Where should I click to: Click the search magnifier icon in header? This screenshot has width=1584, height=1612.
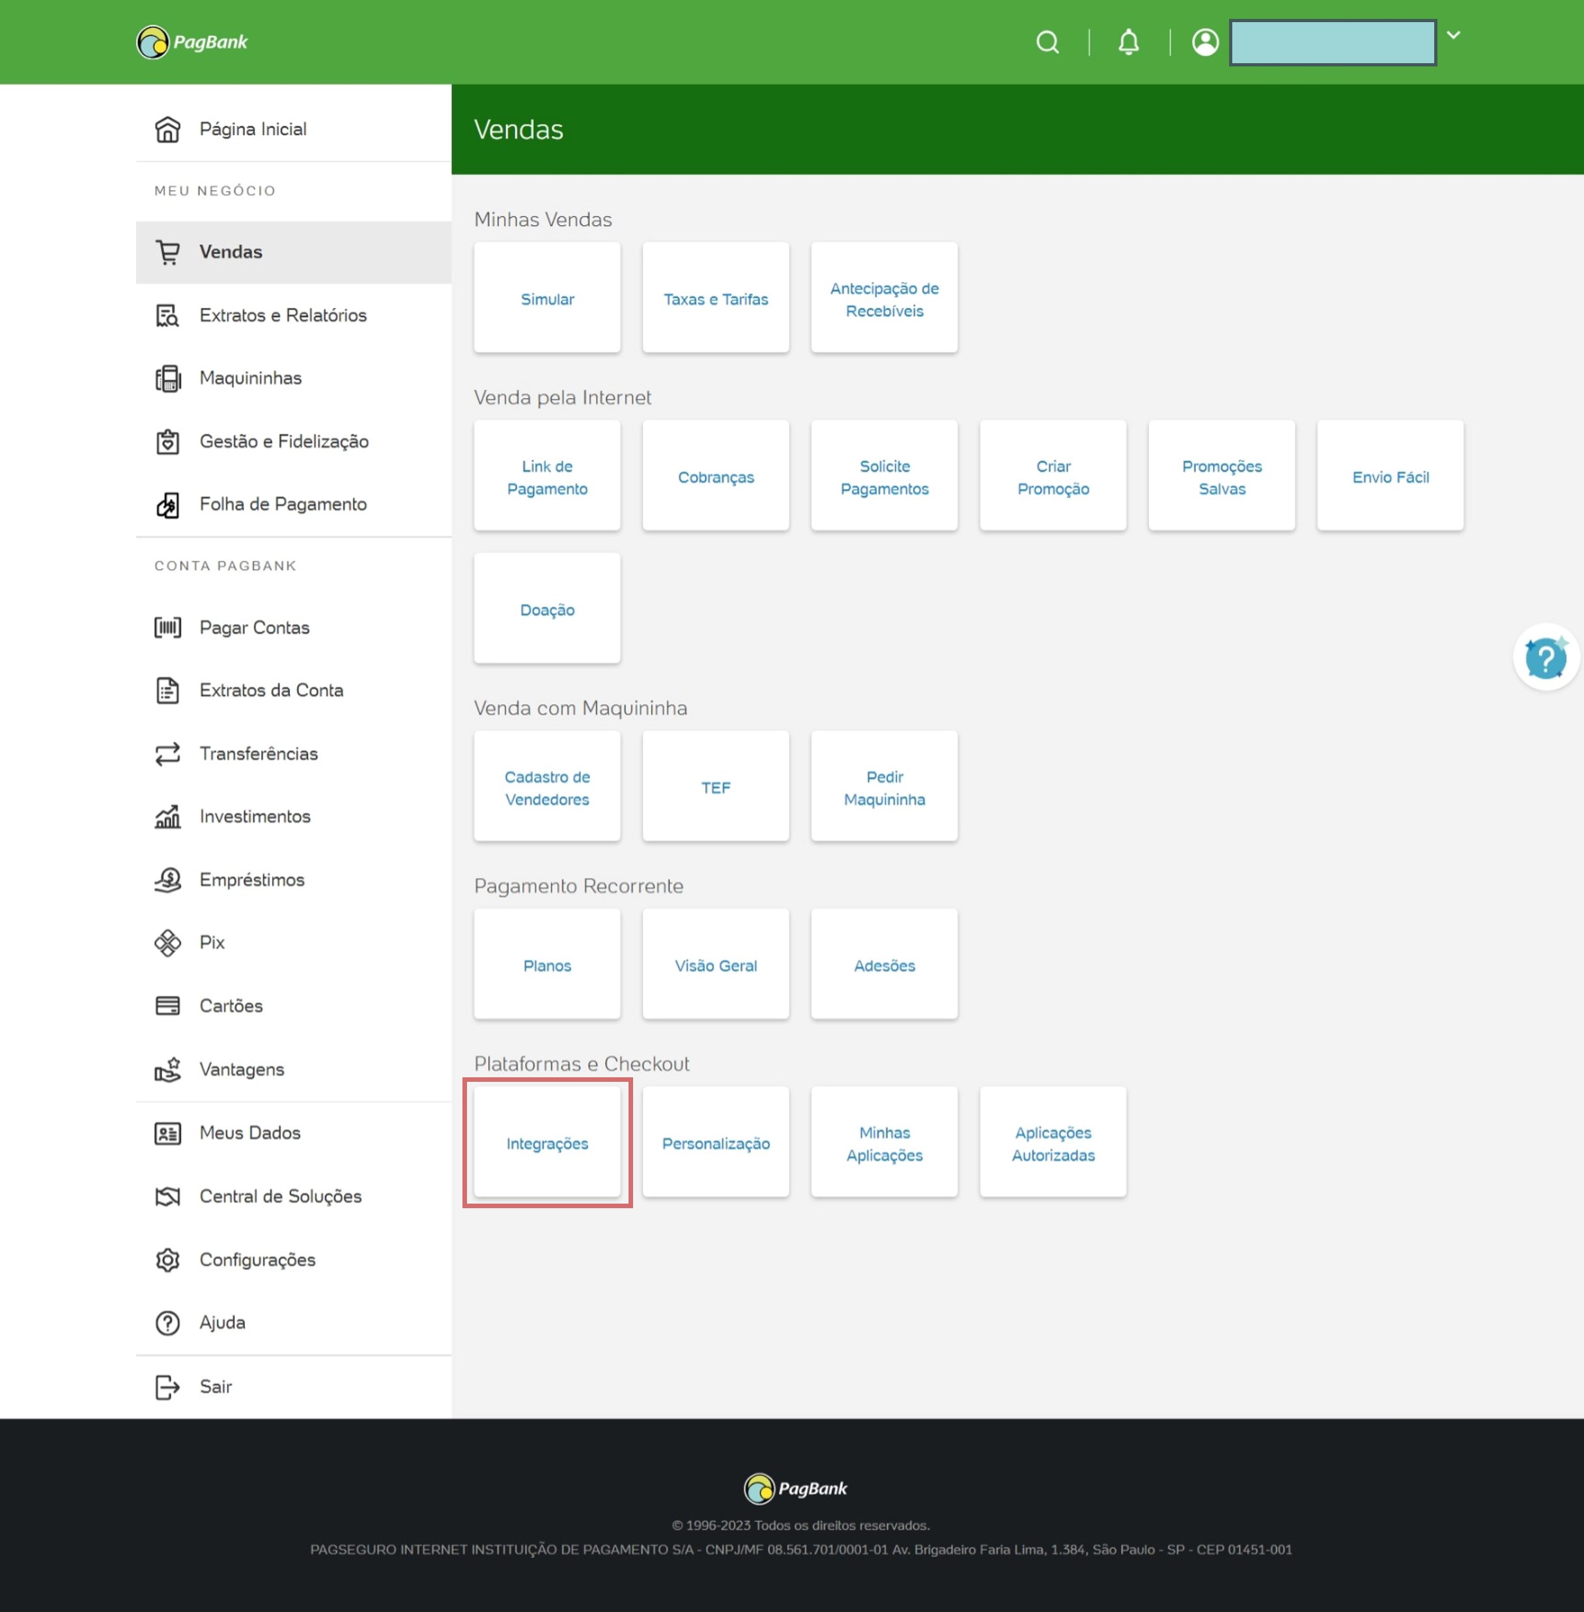[1047, 42]
